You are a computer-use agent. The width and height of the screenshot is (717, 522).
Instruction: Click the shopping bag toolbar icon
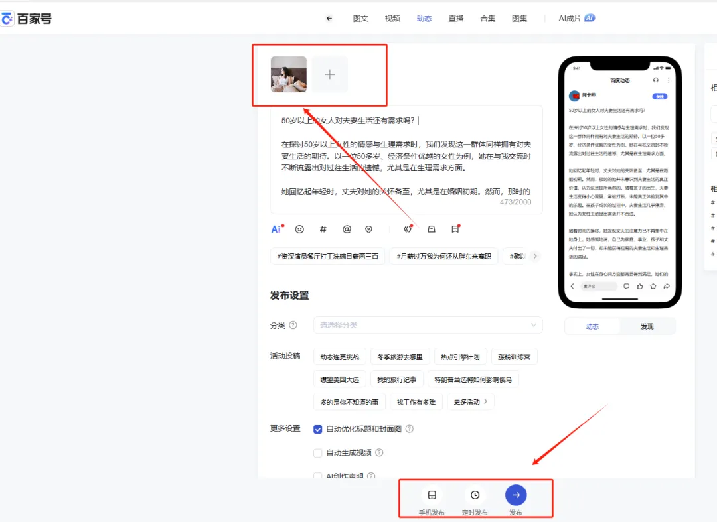pos(432,229)
